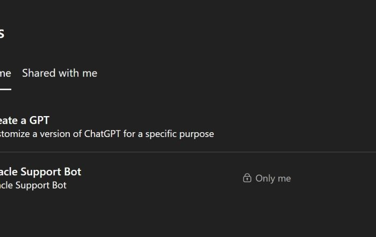Image resolution: width=376 pixels, height=237 pixels.
Task: Open the Create a GPT option
Action: pyautogui.click(x=25, y=120)
